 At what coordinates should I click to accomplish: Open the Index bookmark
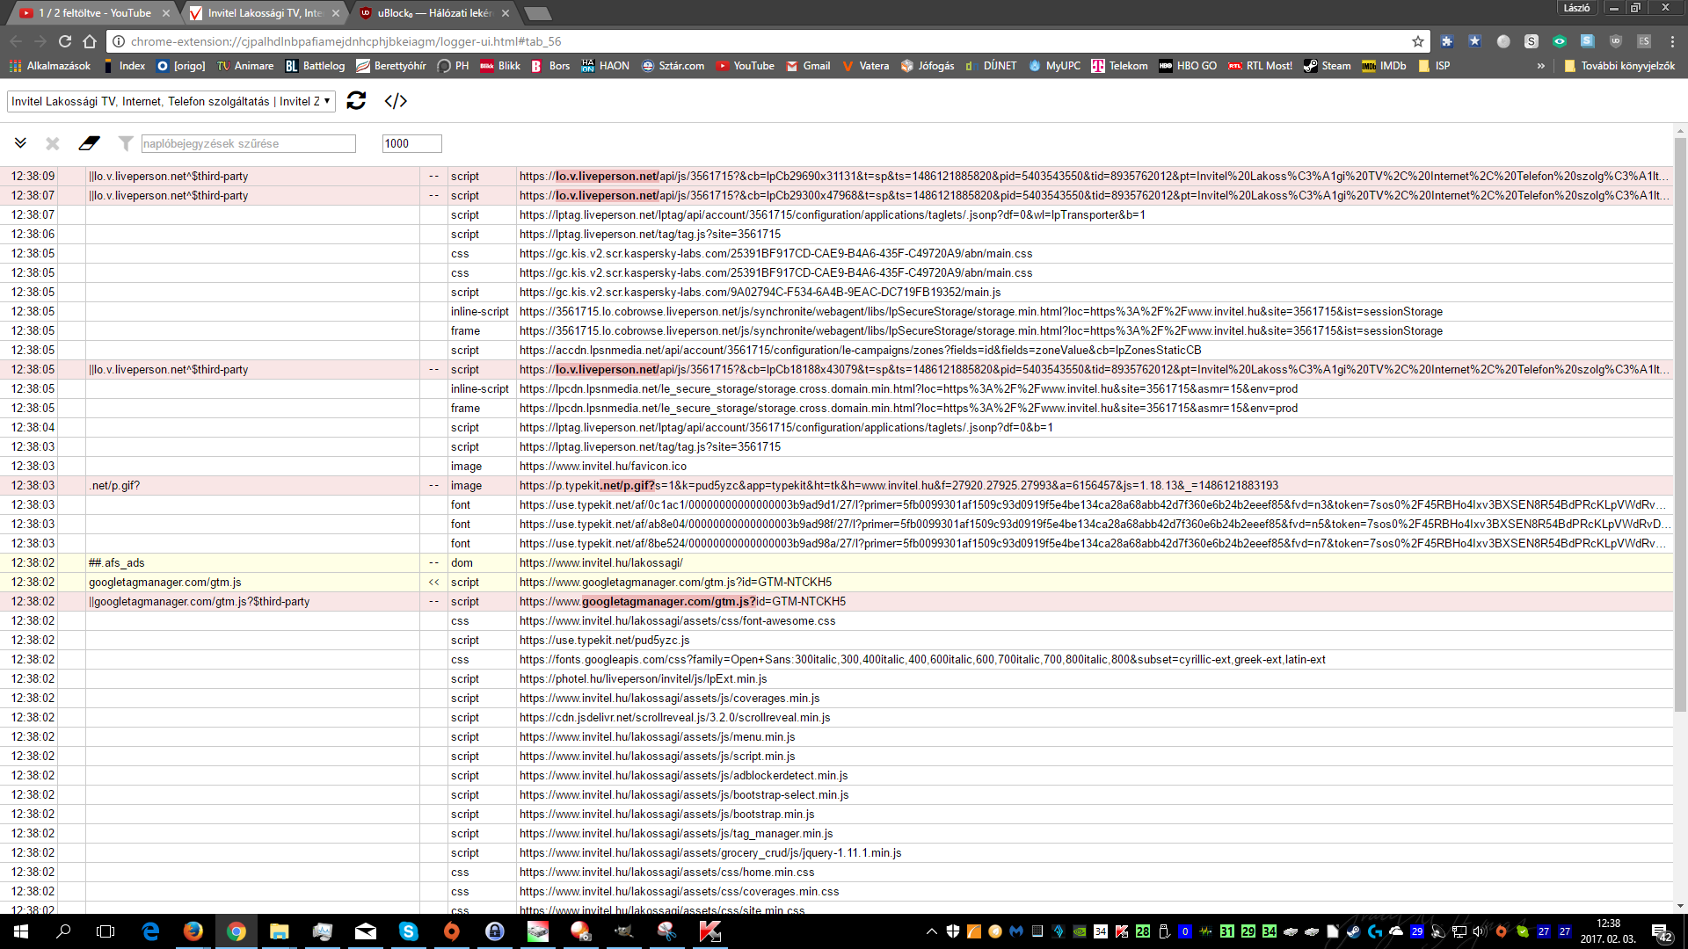124,66
